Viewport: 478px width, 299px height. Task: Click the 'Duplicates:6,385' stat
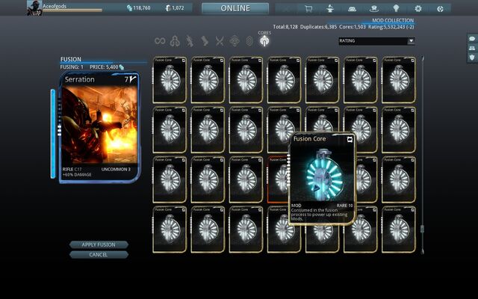pos(318,27)
